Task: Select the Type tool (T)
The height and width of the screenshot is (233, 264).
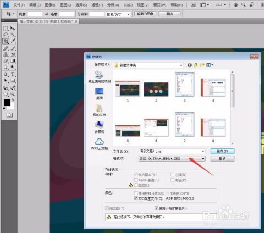Action: 13,74
